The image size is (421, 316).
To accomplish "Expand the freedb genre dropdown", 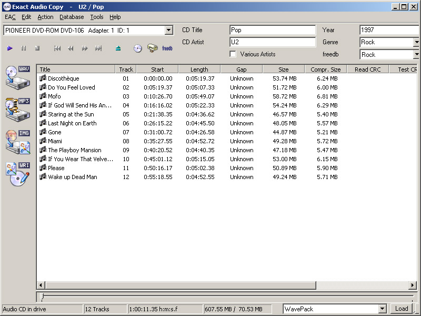I will [416, 55].
